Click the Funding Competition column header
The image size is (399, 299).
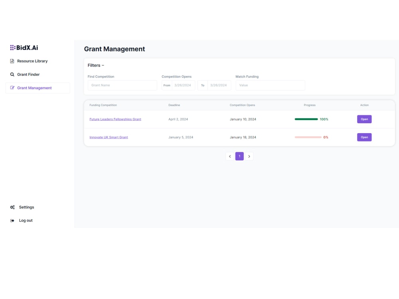[x=103, y=105]
